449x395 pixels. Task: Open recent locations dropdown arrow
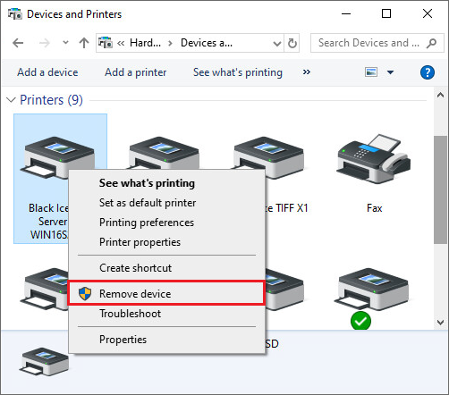[x=65, y=43]
